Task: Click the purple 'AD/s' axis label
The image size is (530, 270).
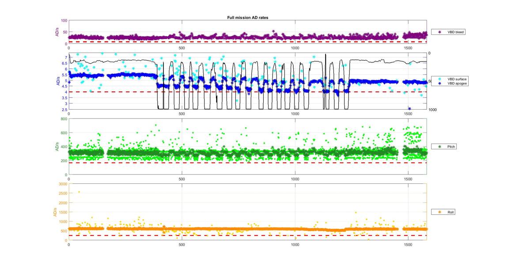Action: pyautogui.click(x=57, y=32)
